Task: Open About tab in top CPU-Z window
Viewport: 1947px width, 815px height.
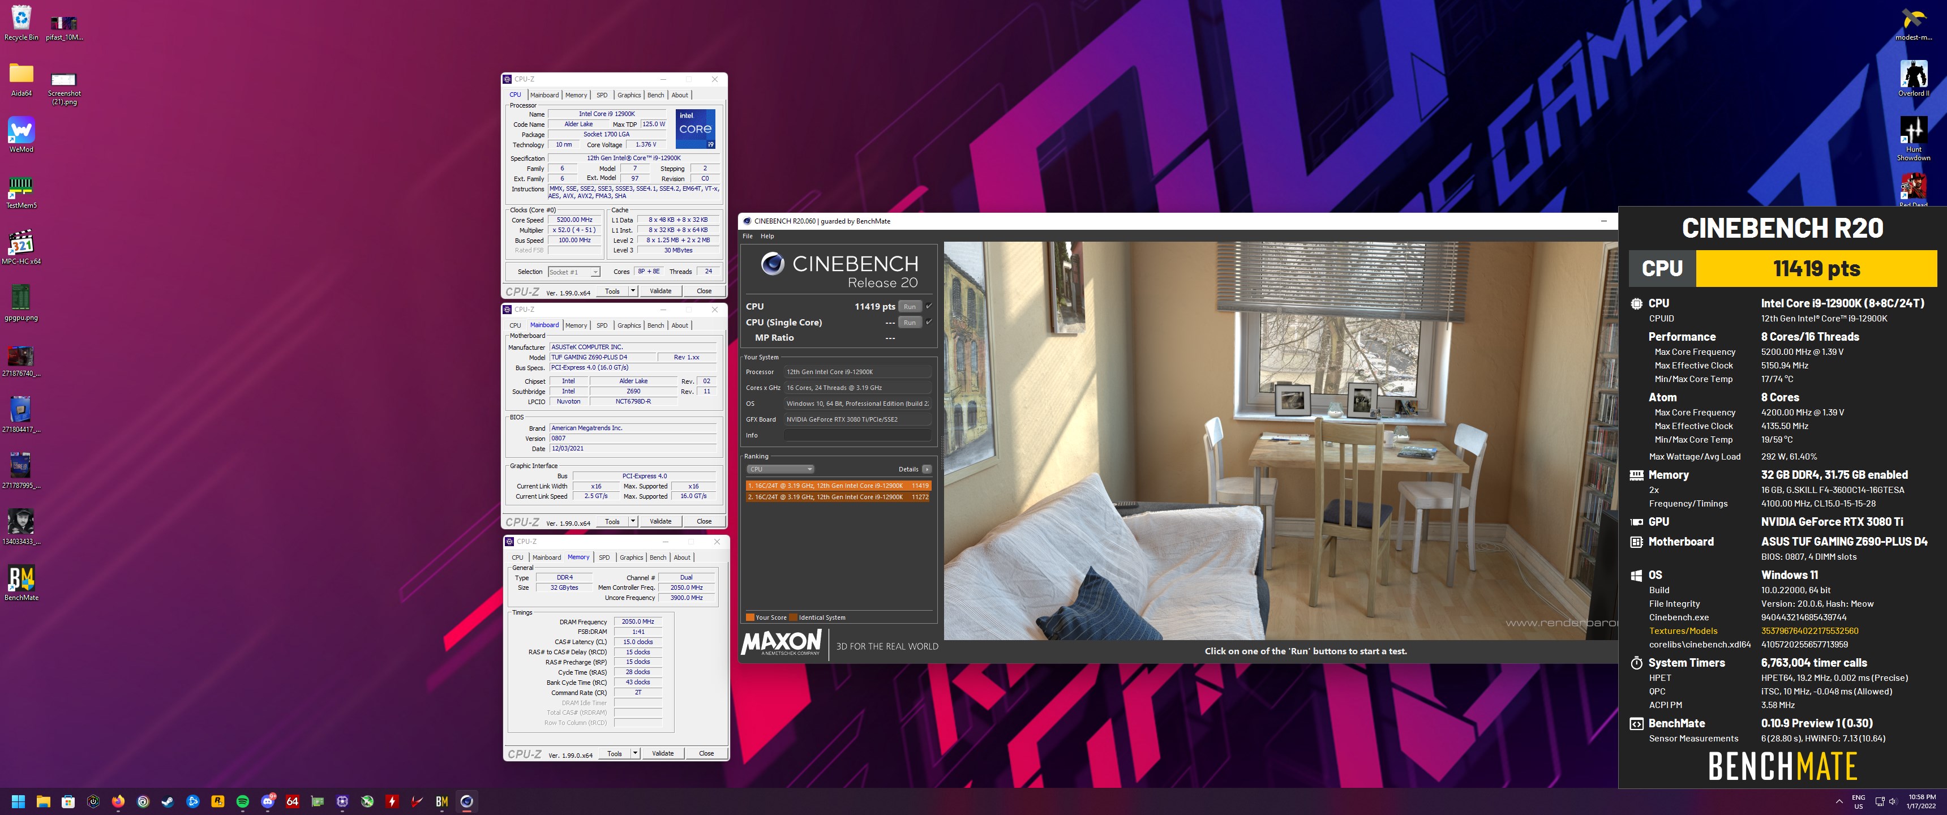Action: [x=680, y=95]
